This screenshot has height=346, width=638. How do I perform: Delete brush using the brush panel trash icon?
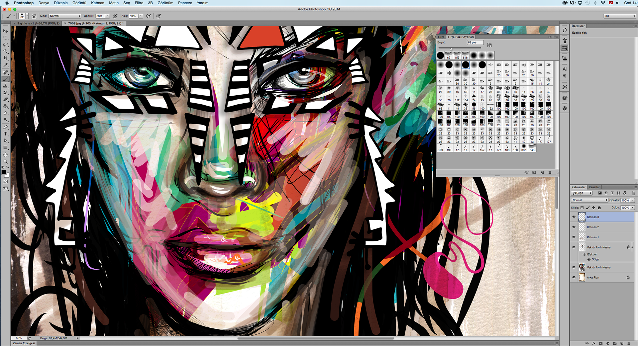[x=550, y=172]
